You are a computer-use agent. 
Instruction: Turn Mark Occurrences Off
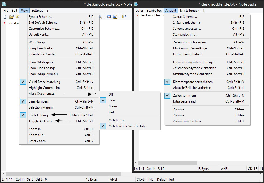point(130,94)
